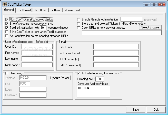The width and height of the screenshot is (168, 115).
Task: Click the CoolTicker eye icon in title bar
Action: pyautogui.click(x=5, y=4)
